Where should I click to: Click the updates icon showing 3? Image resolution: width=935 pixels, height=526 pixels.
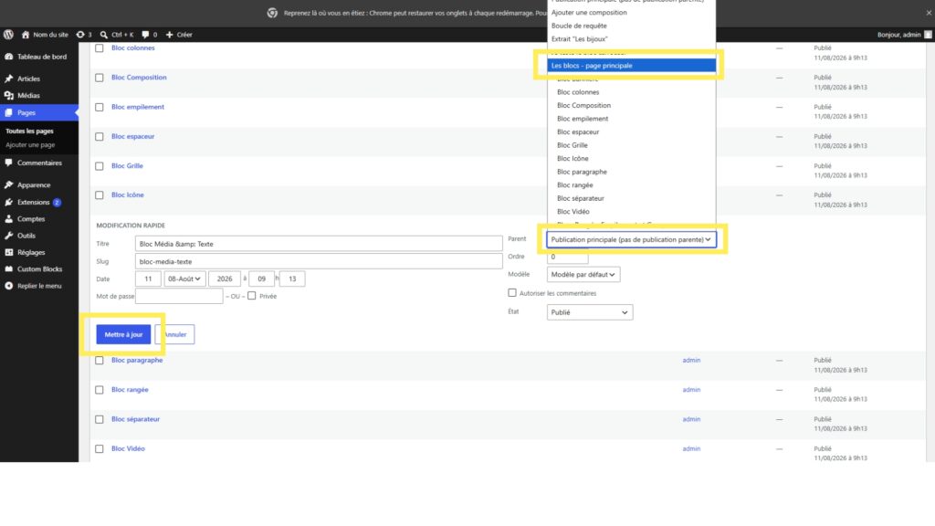(x=80, y=35)
